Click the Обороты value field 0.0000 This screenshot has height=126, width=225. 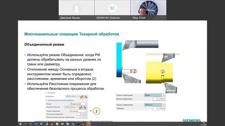tap(159, 108)
